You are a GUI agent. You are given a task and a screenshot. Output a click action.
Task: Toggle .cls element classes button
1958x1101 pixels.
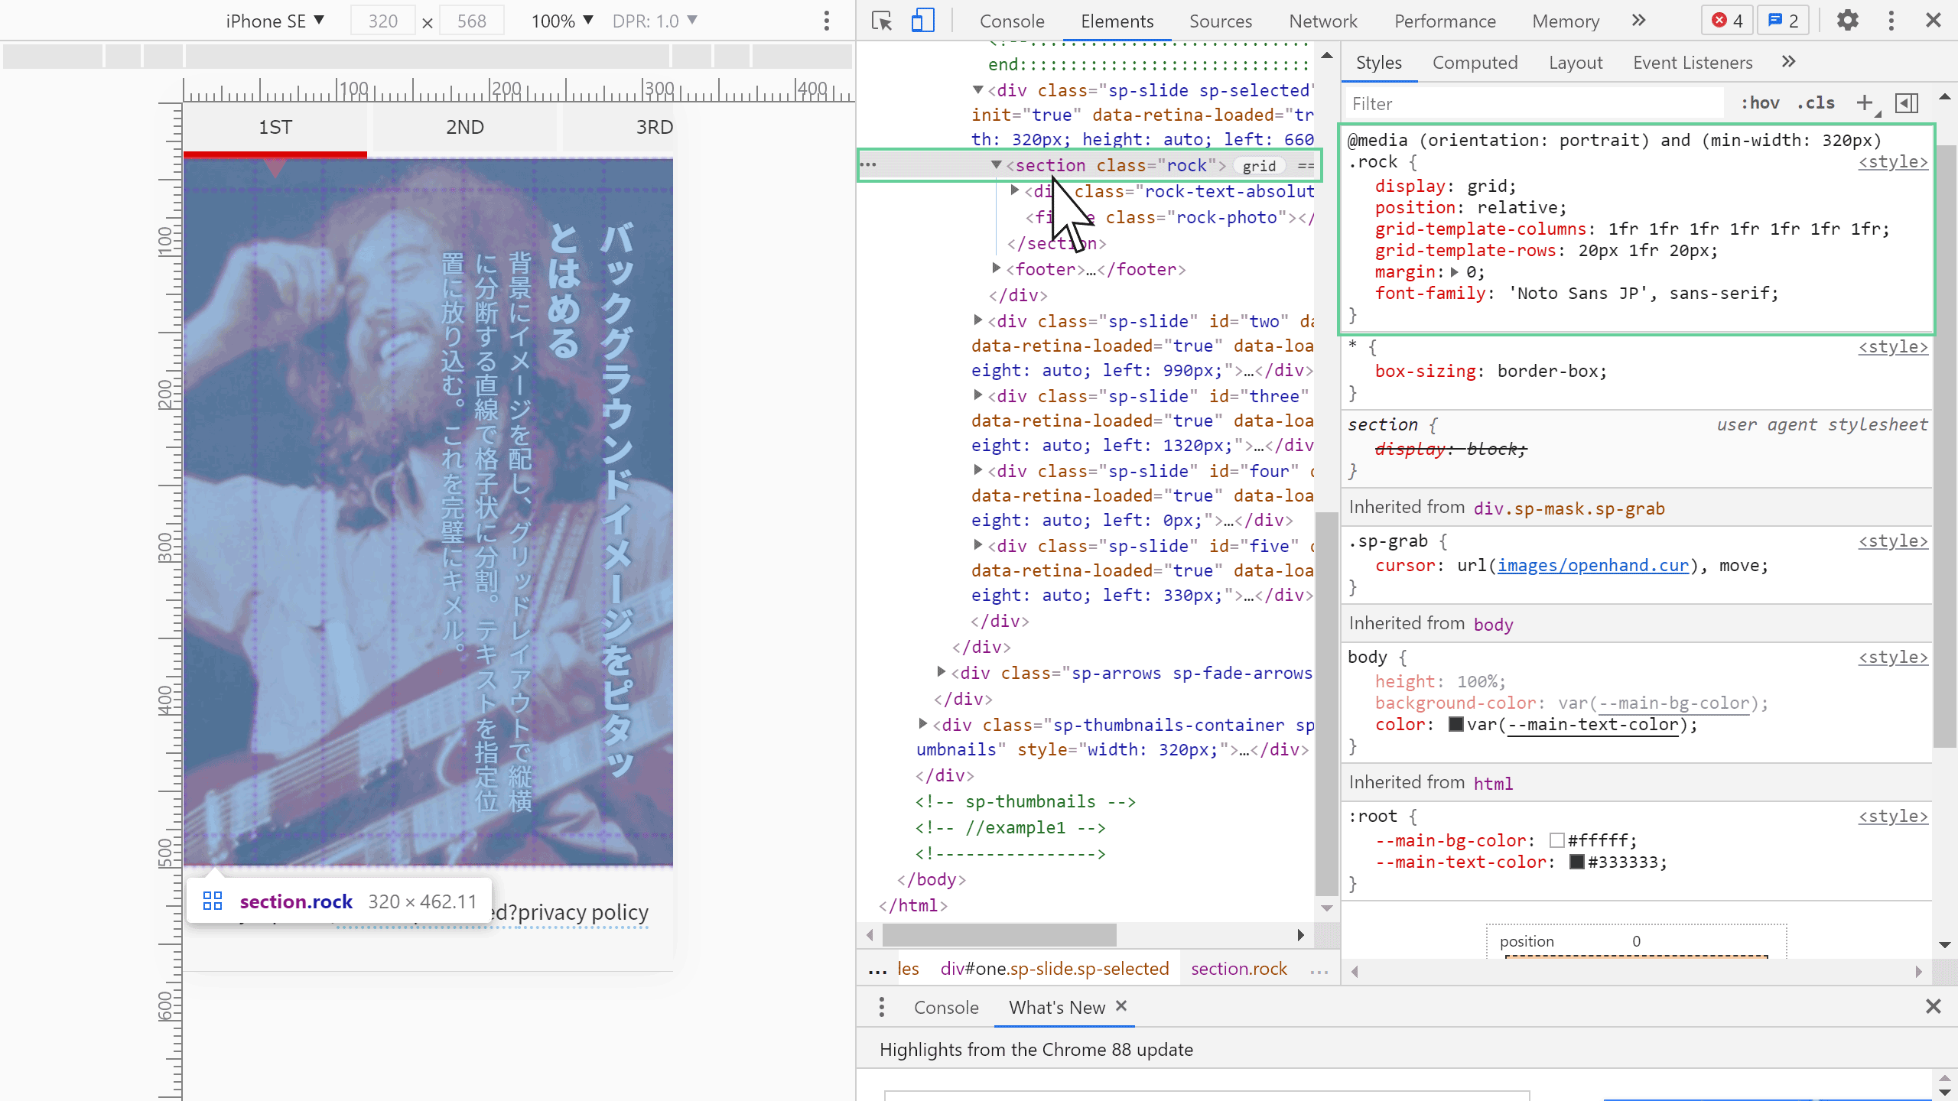click(1816, 102)
